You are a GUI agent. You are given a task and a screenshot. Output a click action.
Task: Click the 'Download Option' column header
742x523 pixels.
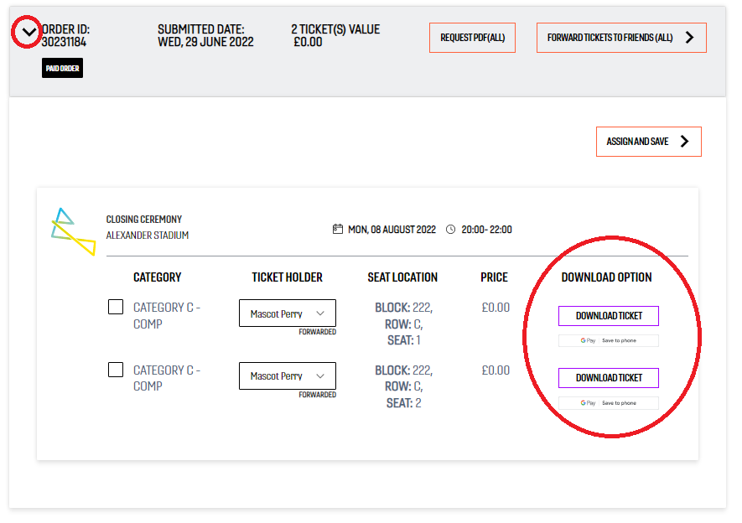[606, 277]
